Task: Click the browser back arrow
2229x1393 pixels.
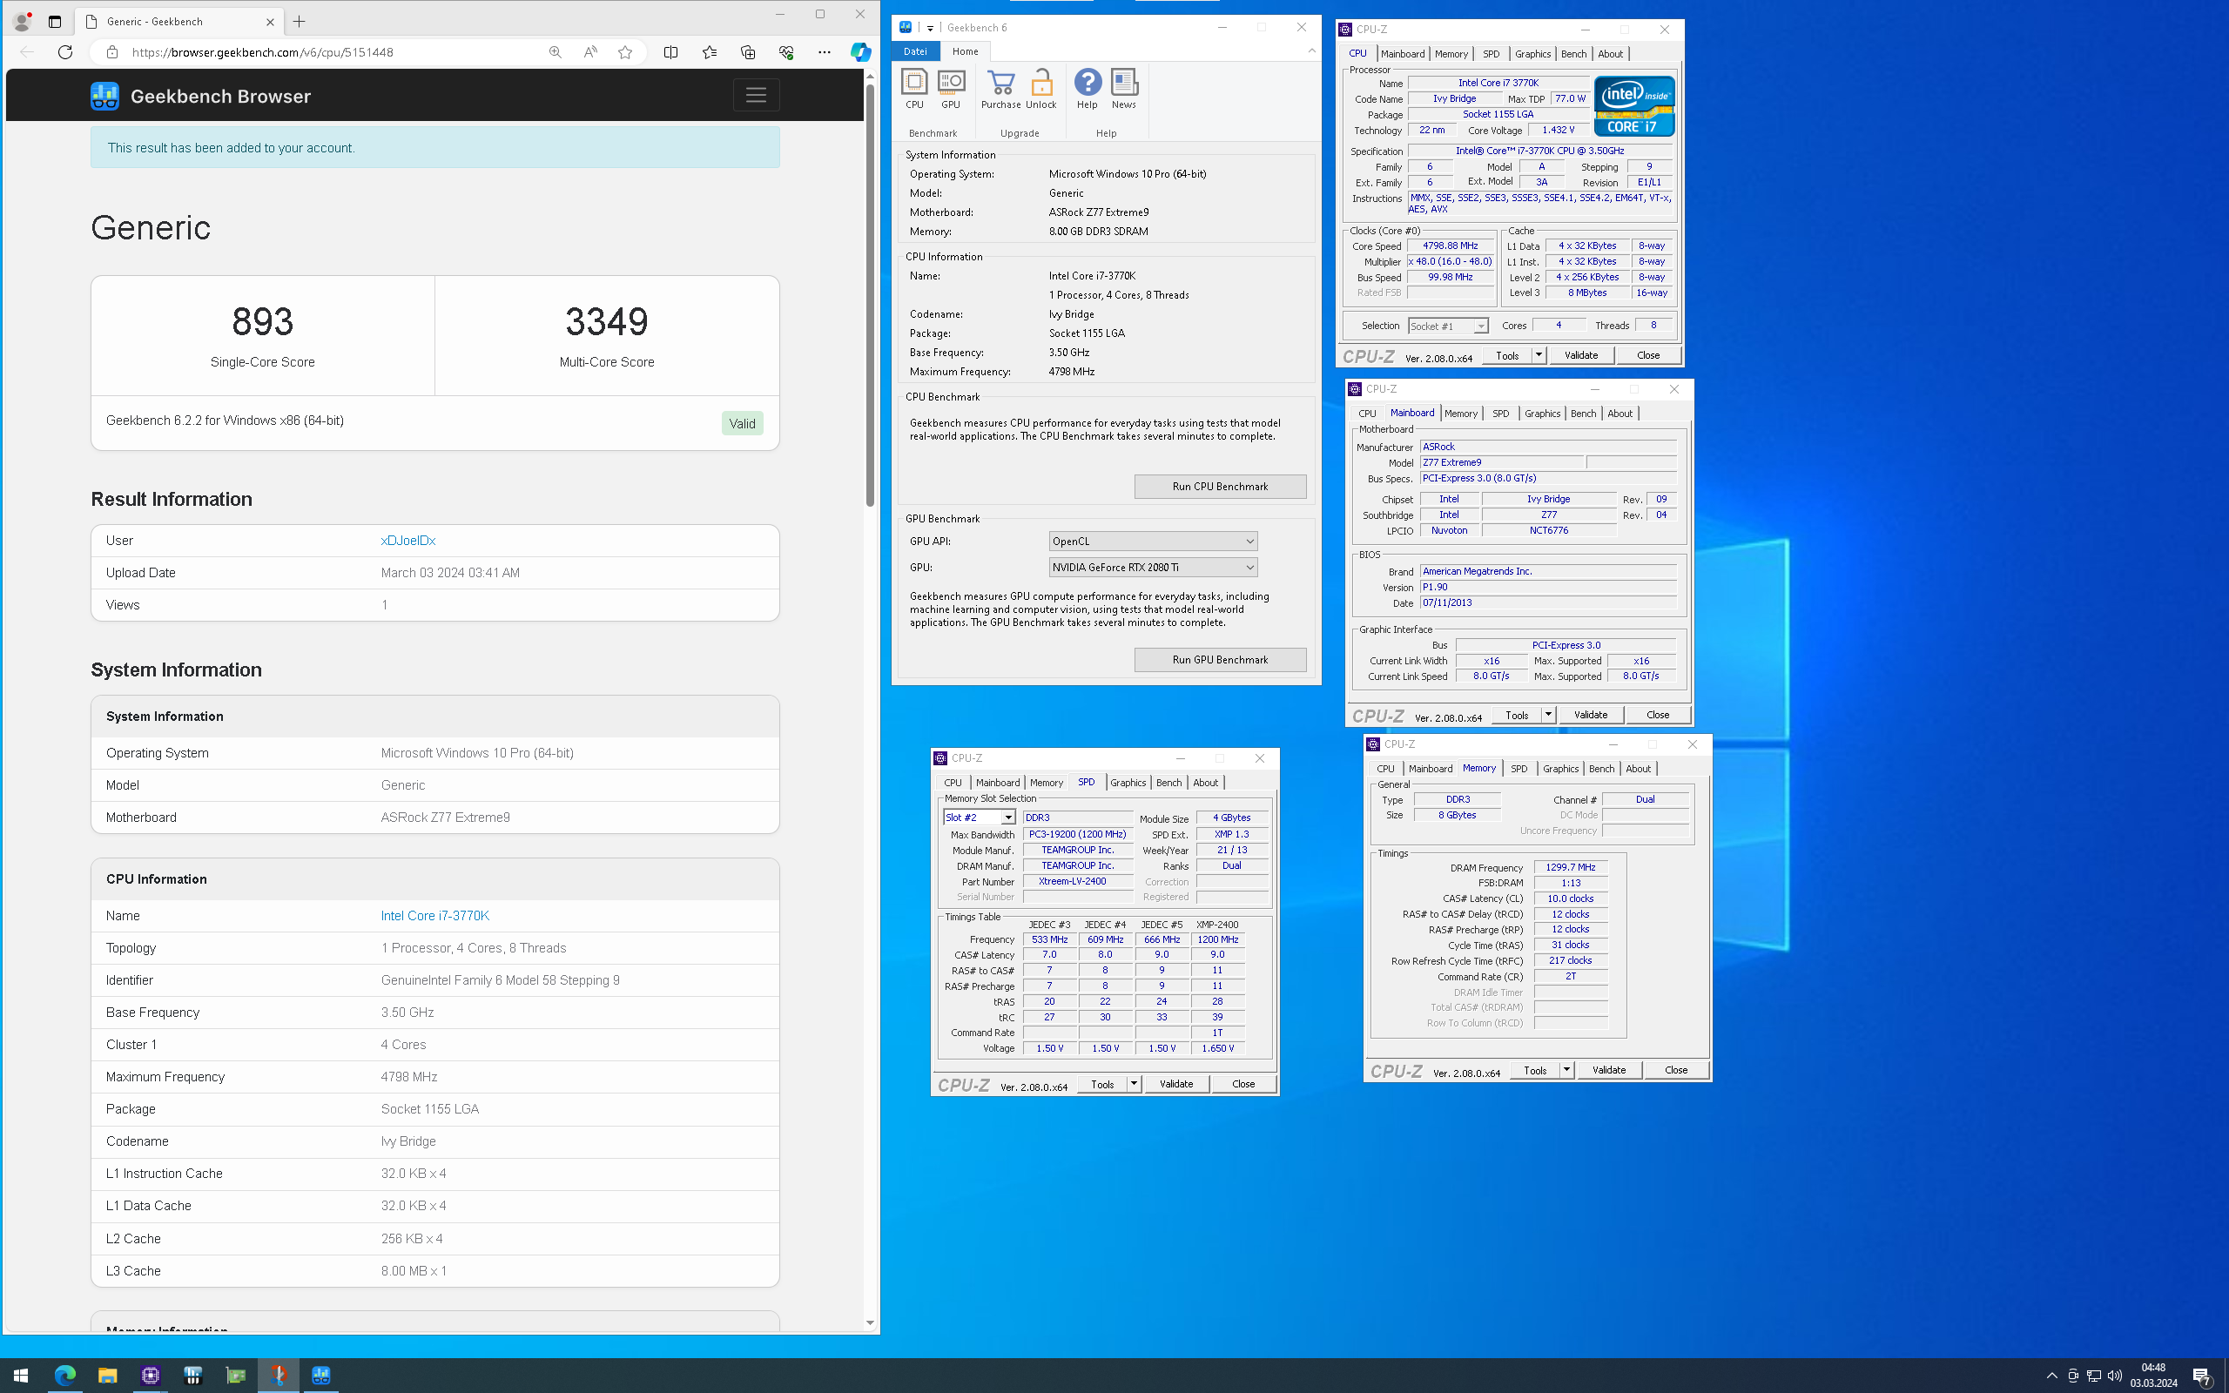Action: [27, 52]
